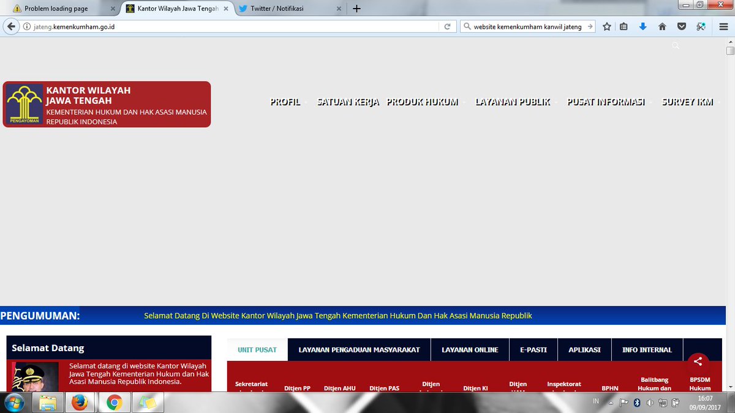Viewport: 735px width, 413px height.
Task: Bookmark this page with the star icon
Action: coord(607,26)
